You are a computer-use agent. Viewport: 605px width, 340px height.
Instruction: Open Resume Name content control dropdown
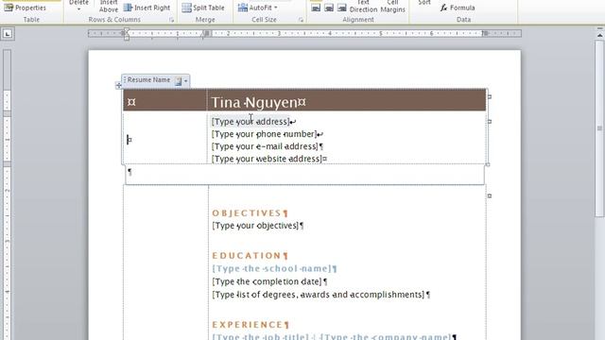(x=185, y=81)
